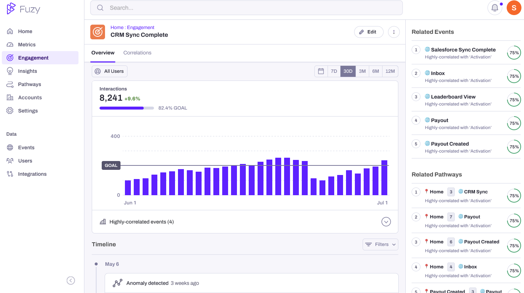Open the Timeline Filters dropdown
Screen dimensions: 524x293
coord(380,244)
